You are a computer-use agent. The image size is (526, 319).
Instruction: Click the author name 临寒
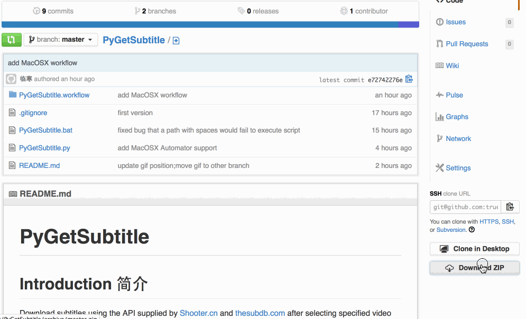[26, 79]
